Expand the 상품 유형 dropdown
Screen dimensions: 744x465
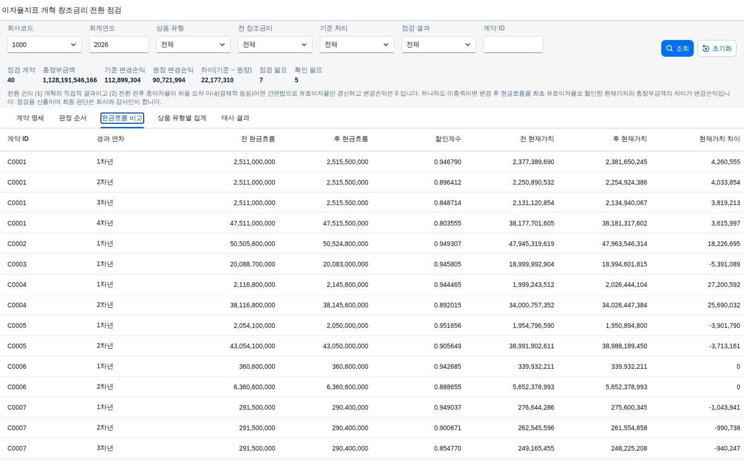pos(193,45)
